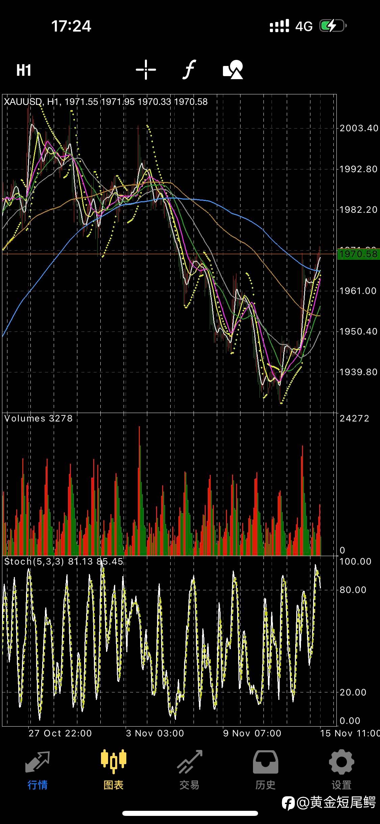Image resolution: width=380 pixels, height=824 pixels.
Task: Tap the current price label 1970.58
Action: click(x=359, y=254)
